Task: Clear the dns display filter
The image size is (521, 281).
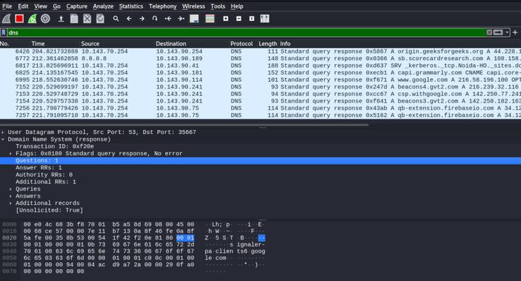Action: 489,33
